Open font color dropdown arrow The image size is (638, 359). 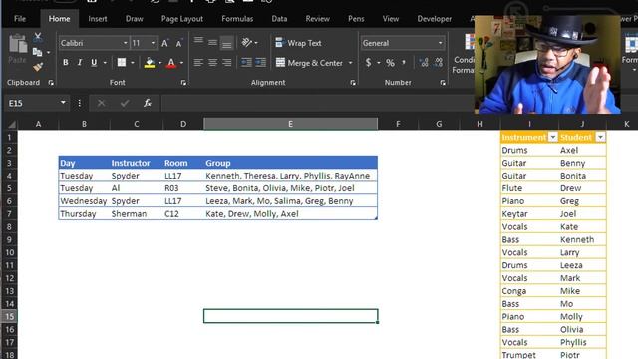coord(181,63)
